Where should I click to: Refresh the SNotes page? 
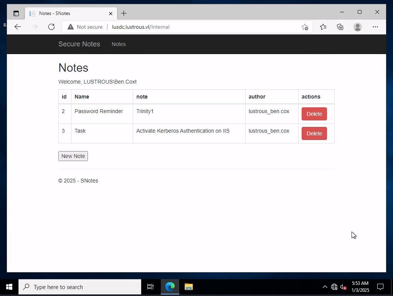coord(51,27)
